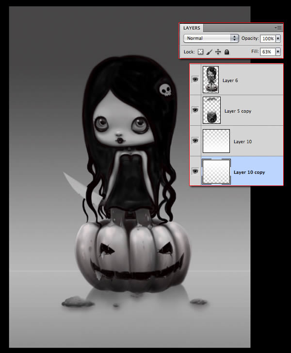The image size is (291, 353).
Task: Toggle lock position move icon
Action: pyautogui.click(x=218, y=52)
